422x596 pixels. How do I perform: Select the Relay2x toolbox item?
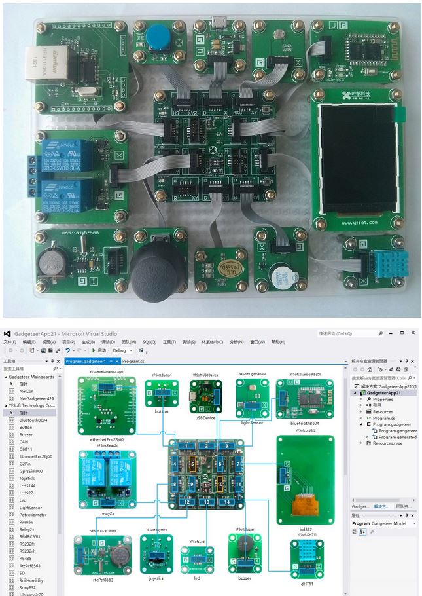pyautogui.click(x=27, y=529)
